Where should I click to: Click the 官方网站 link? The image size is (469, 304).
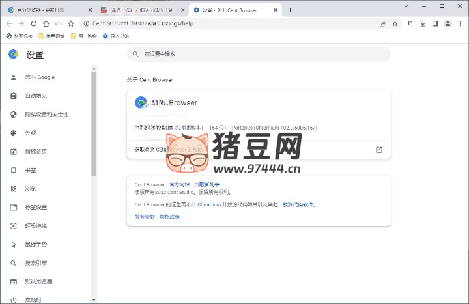[x=179, y=185]
